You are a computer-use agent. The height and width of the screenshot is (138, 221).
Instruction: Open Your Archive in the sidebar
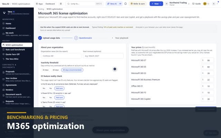17,79
